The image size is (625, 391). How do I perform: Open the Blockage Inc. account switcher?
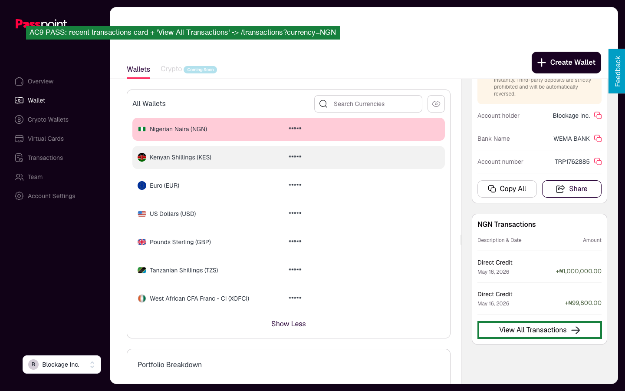point(62,364)
